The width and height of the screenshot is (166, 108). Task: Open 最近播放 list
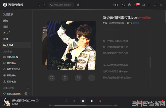click(9, 63)
